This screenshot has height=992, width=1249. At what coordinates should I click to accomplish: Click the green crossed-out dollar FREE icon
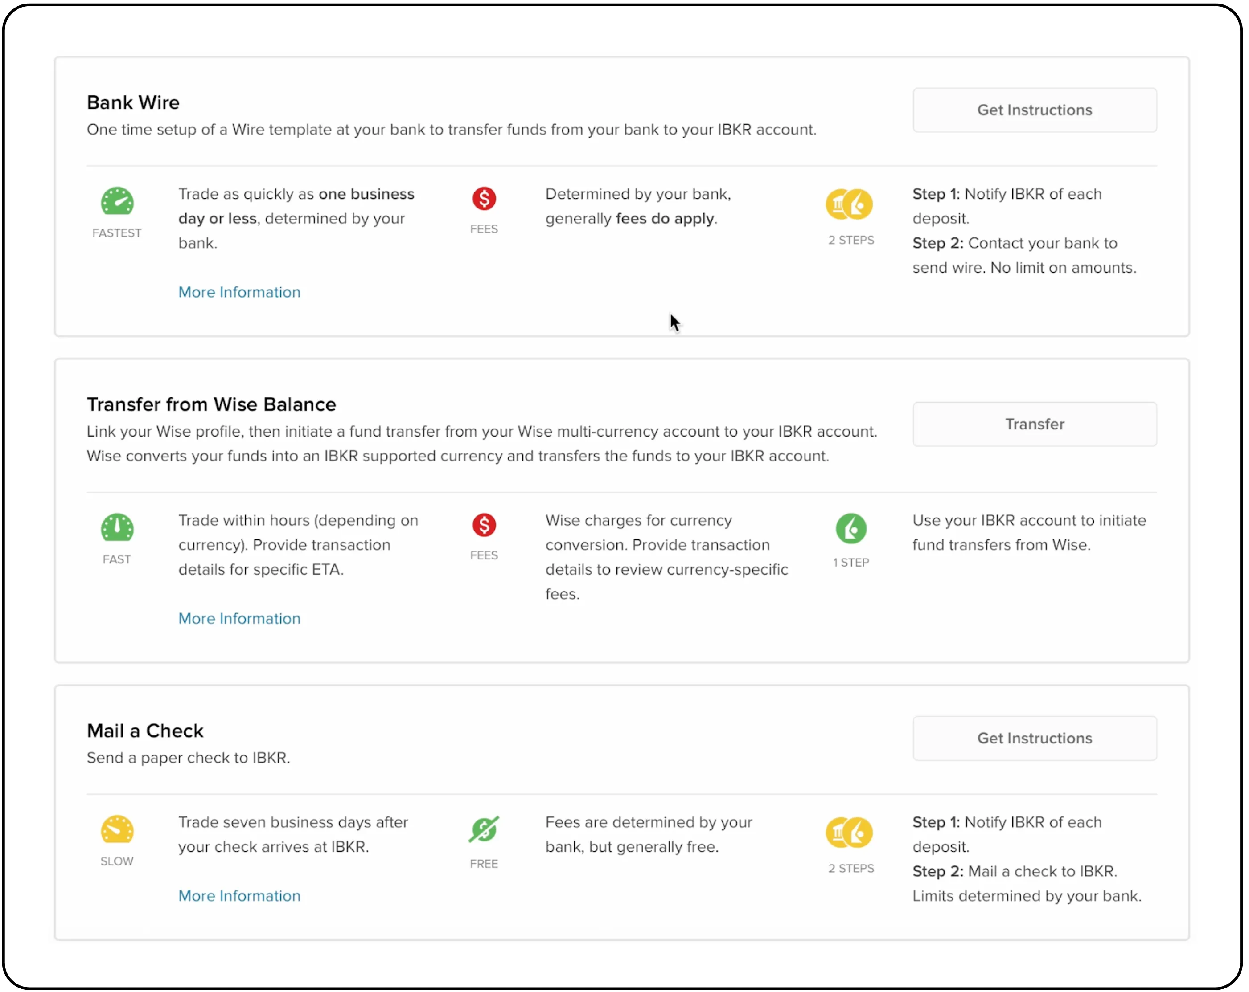coord(484,829)
